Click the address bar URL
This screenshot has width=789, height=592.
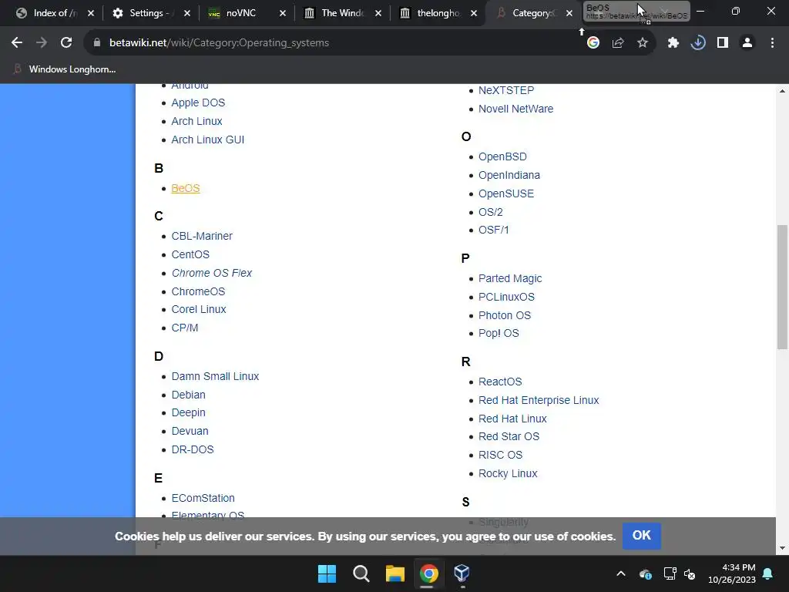[x=219, y=43]
